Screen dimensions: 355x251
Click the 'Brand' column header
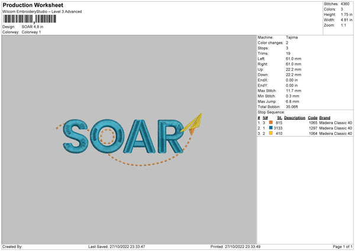click(x=325, y=118)
